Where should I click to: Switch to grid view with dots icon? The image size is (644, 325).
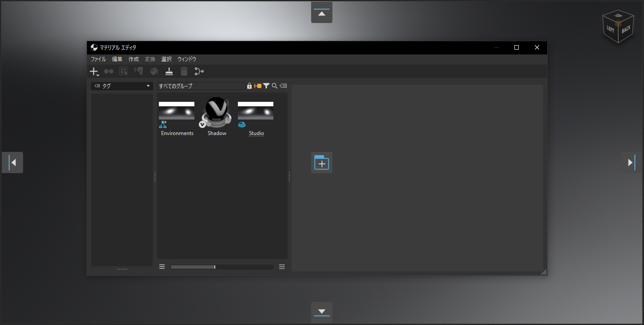point(282,267)
